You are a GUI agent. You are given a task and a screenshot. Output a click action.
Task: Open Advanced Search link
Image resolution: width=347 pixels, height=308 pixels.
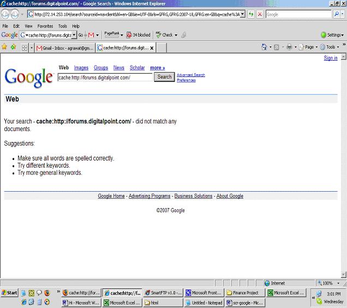[x=191, y=75]
